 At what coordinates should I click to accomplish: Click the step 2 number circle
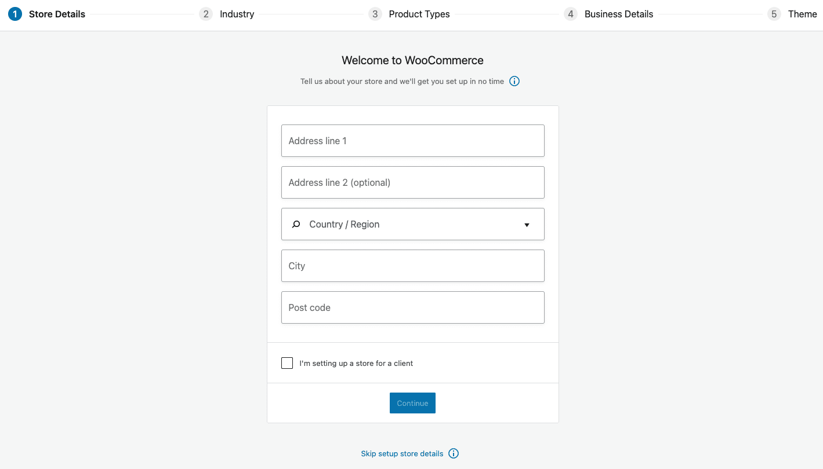[206, 14]
